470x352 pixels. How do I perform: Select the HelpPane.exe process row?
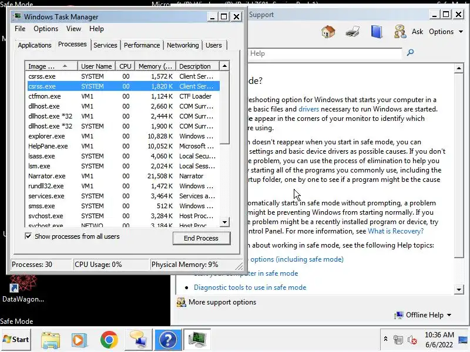[123, 146]
